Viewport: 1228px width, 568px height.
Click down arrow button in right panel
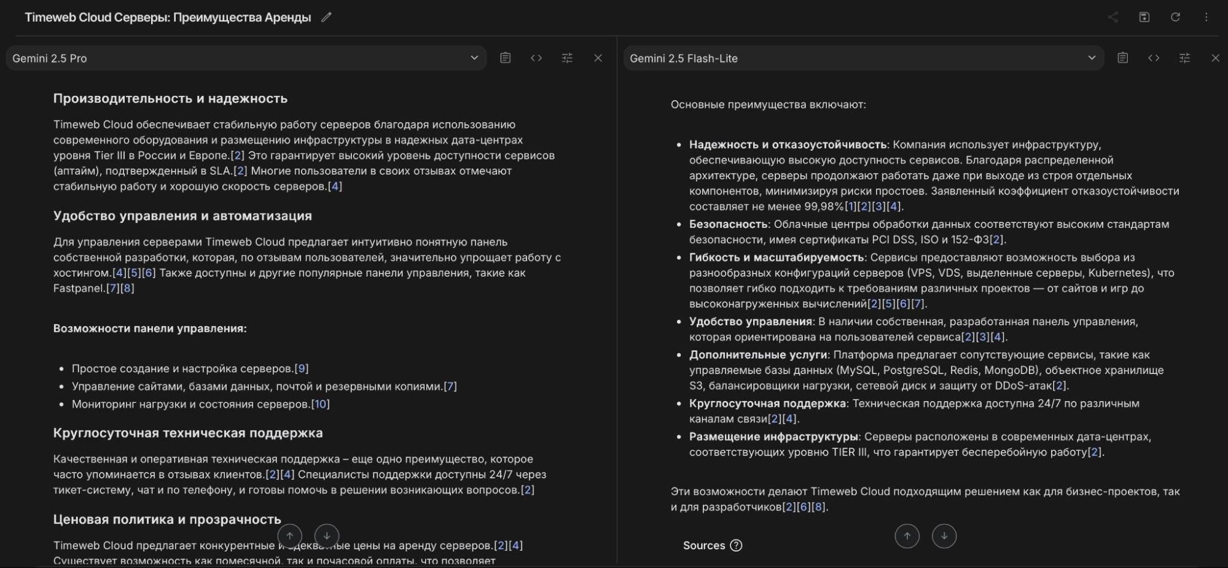coord(944,535)
